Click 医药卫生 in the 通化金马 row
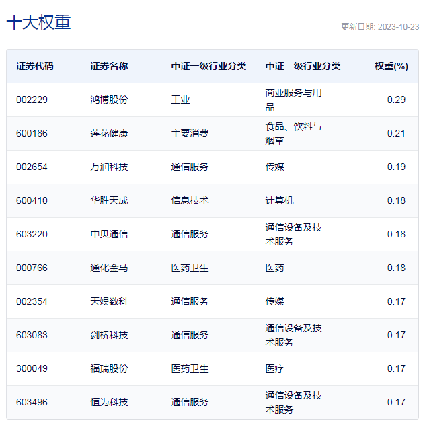Image resolution: width=423 pixels, height=429 pixels. [x=190, y=268]
